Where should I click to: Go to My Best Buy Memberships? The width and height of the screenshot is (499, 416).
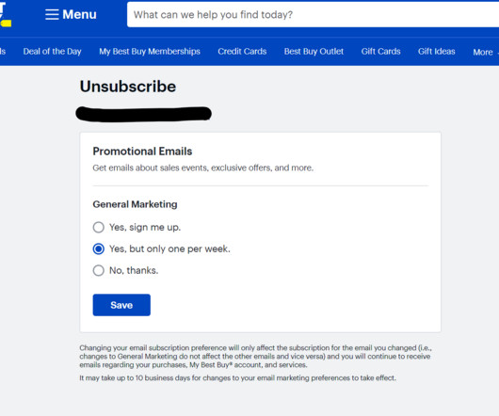(x=150, y=52)
